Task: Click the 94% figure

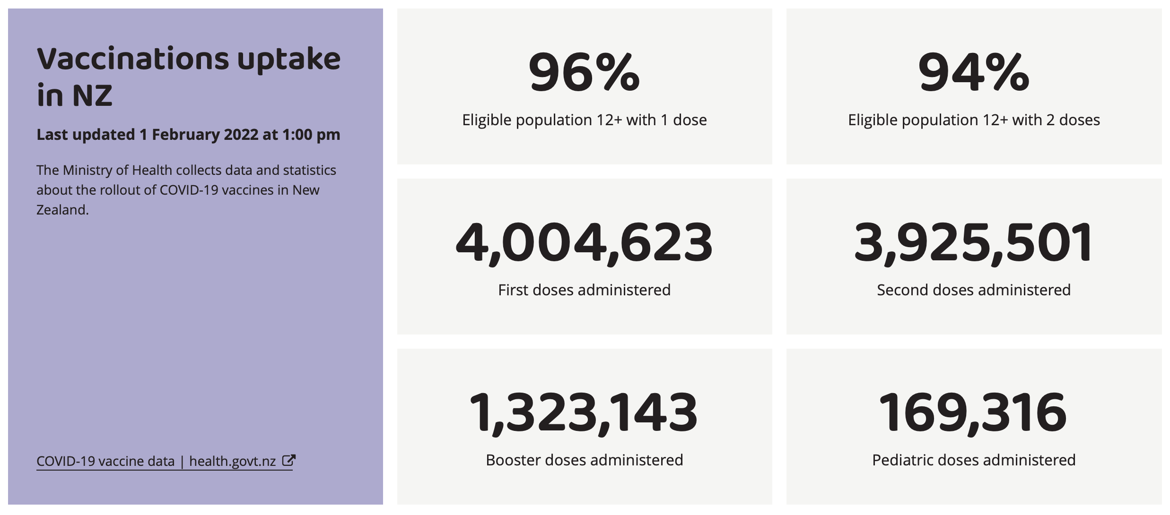Action: (973, 73)
